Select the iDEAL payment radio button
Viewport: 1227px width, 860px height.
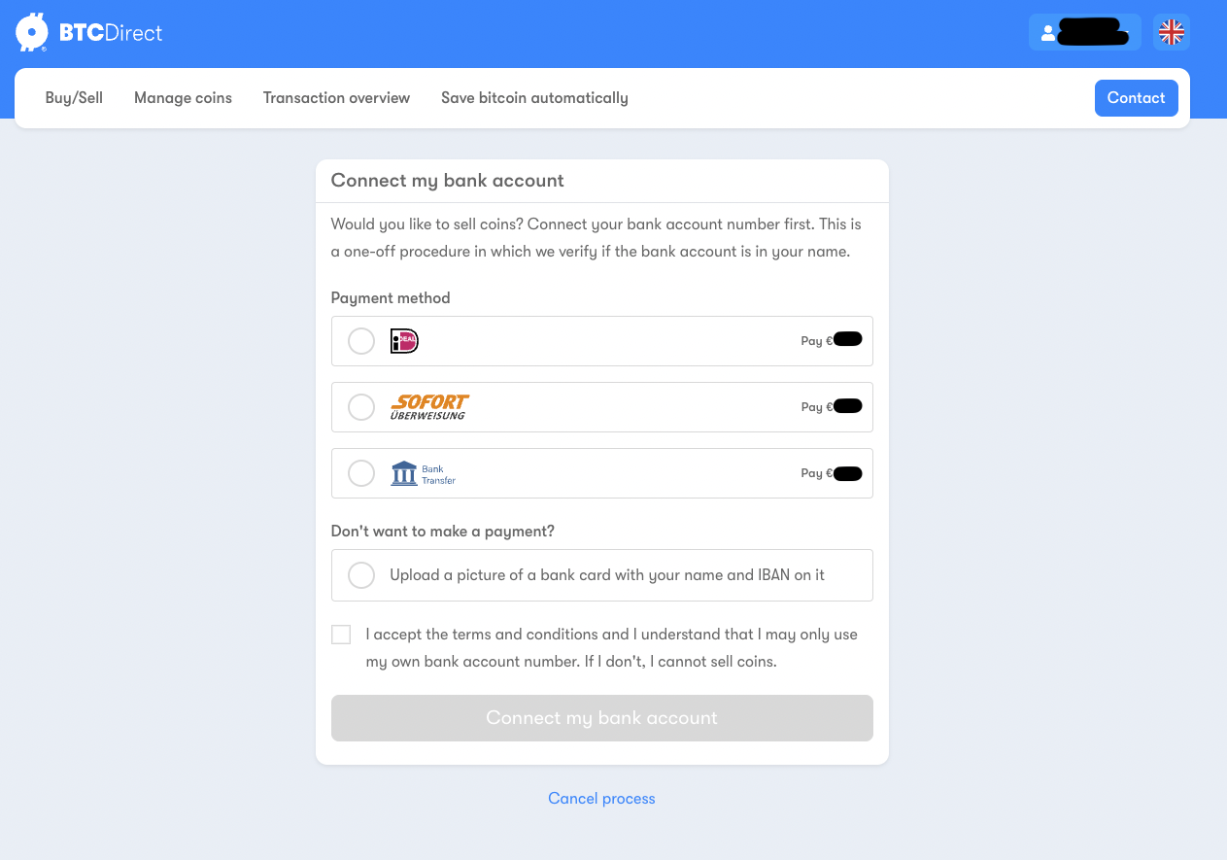click(x=361, y=341)
